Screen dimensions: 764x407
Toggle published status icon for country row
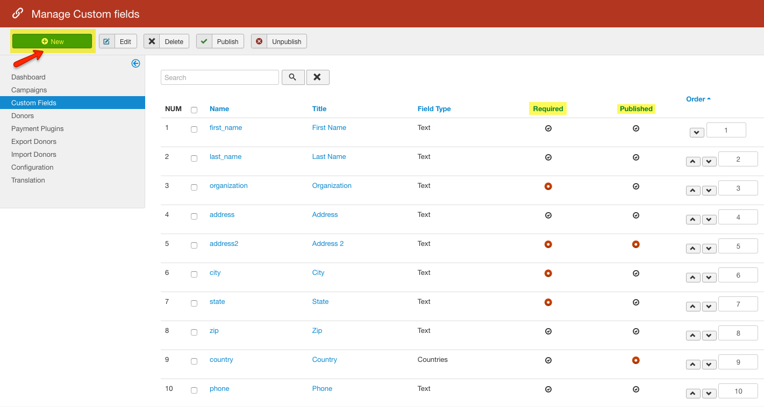(x=636, y=360)
